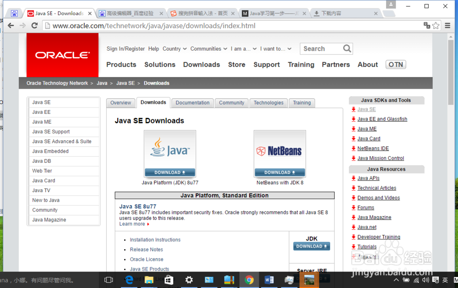The width and height of the screenshot is (458, 288).
Task: Switch to the 高级编辑器_百度经验 tab
Action: [130, 13]
